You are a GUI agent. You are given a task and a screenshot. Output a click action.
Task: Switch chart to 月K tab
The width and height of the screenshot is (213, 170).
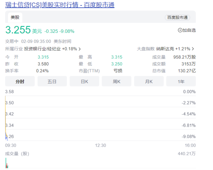click(x=149, y=81)
